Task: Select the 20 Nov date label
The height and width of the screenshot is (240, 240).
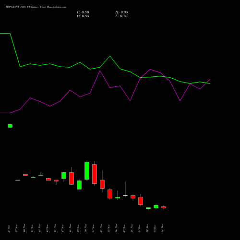Action: [x=85, y=228]
